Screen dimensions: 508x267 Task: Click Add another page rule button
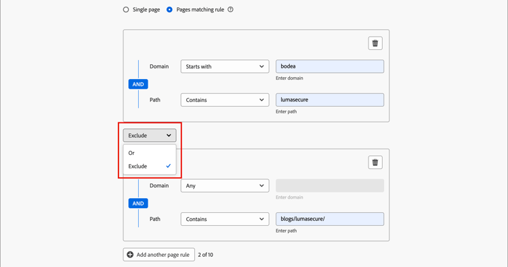tap(158, 255)
